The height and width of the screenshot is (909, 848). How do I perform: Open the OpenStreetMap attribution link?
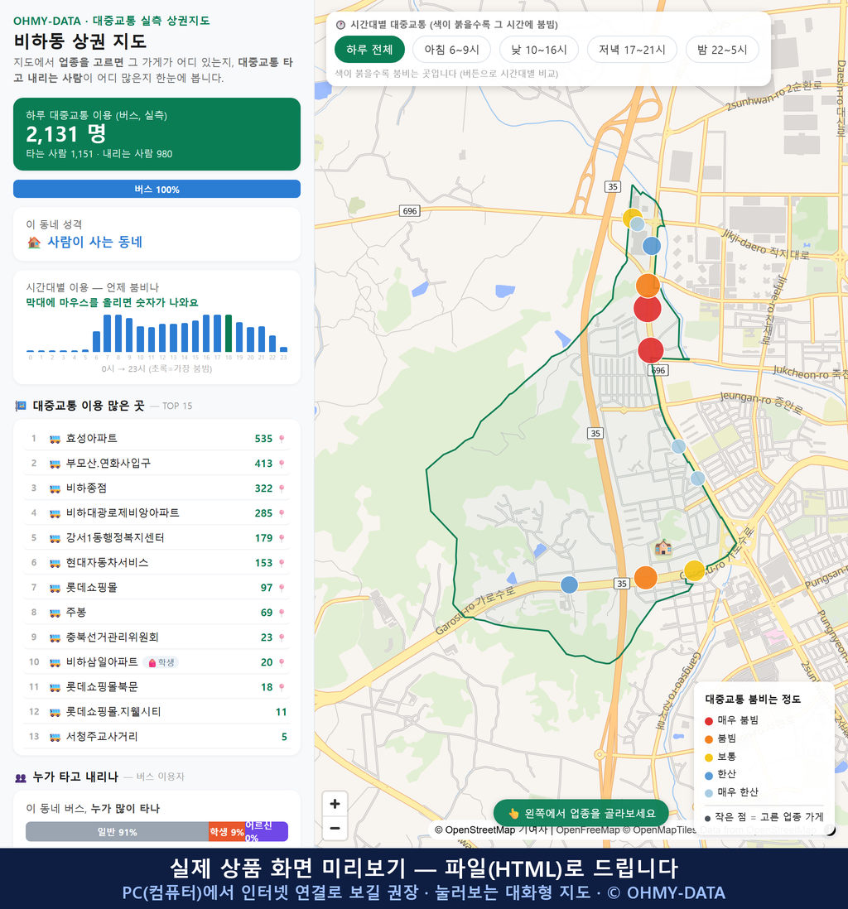[x=479, y=830]
